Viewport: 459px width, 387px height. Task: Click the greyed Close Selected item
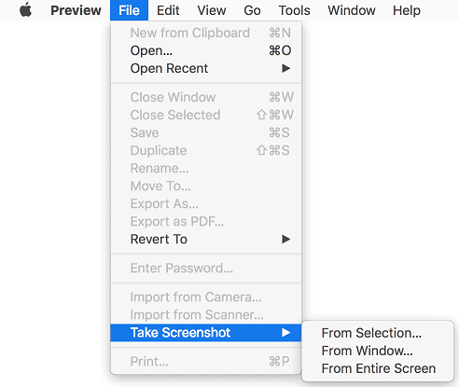coord(206,115)
